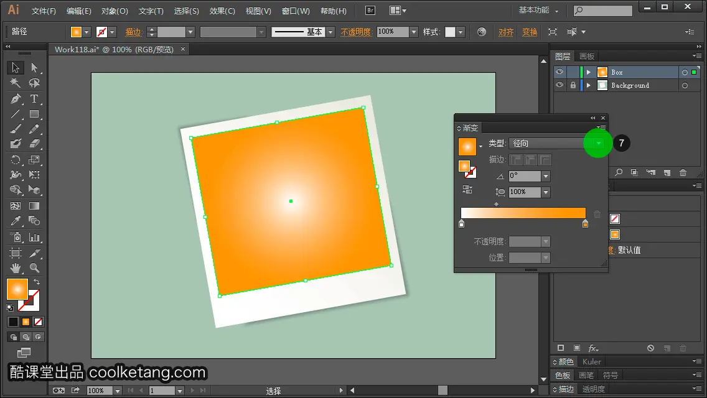Select the Line Segment tool
The width and height of the screenshot is (707, 398).
(x=16, y=114)
